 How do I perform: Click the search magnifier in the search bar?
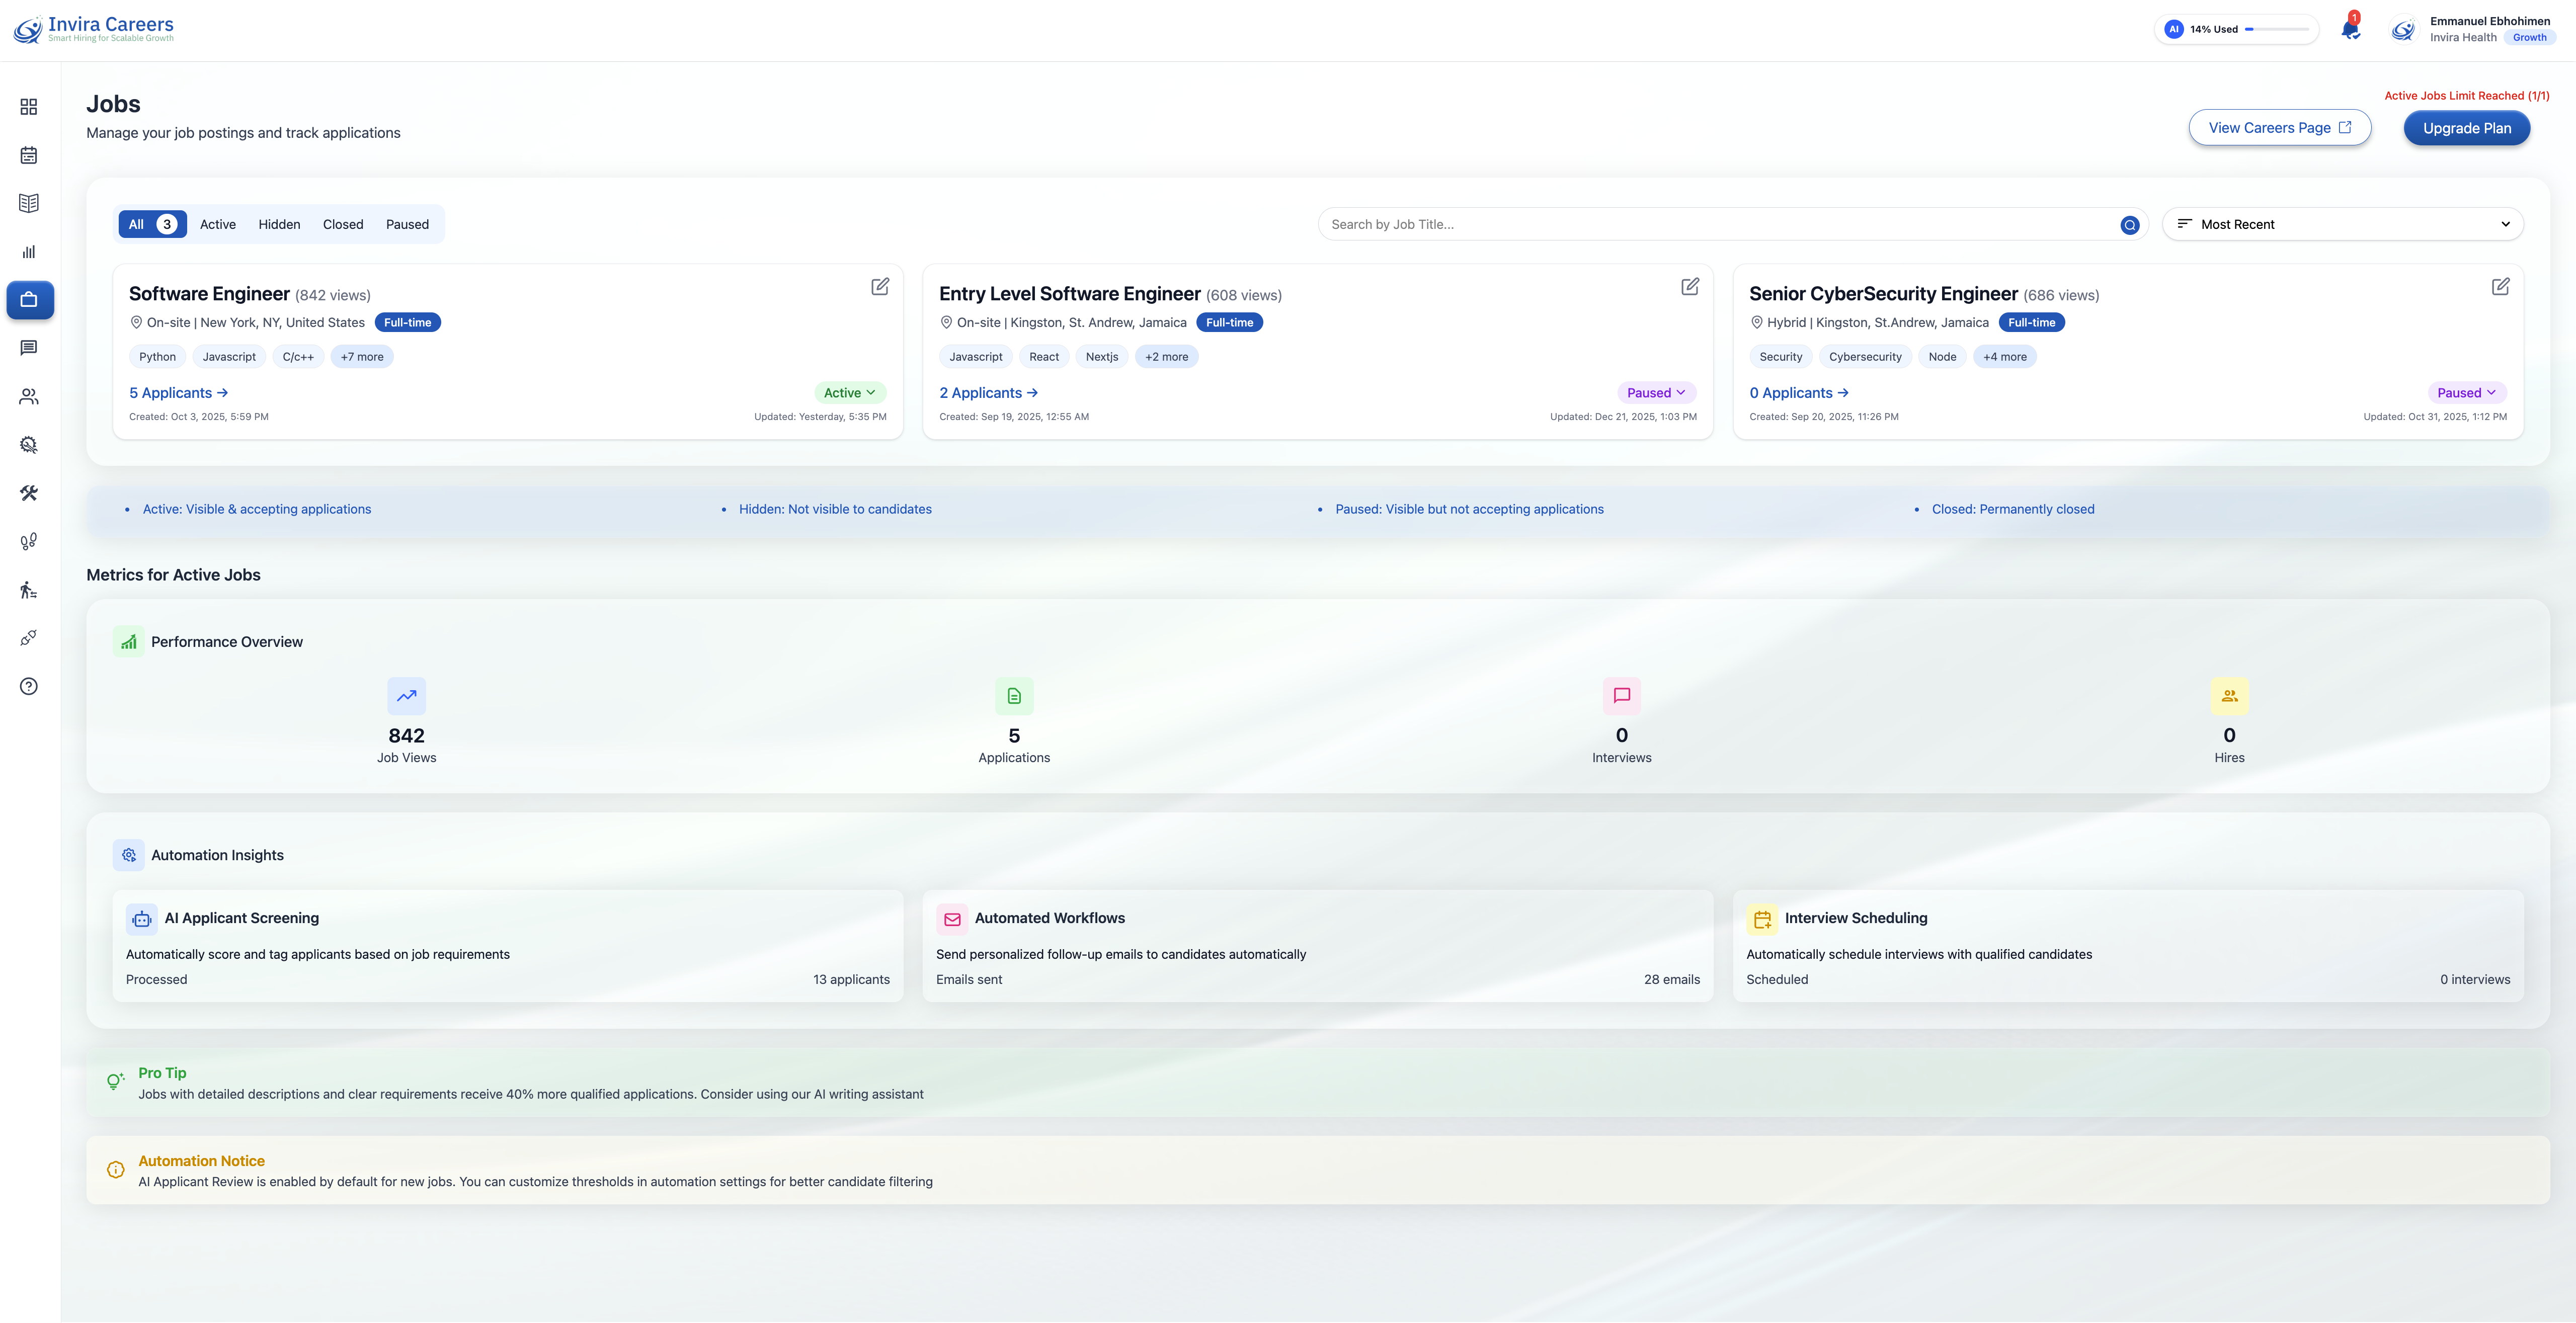click(x=2129, y=224)
